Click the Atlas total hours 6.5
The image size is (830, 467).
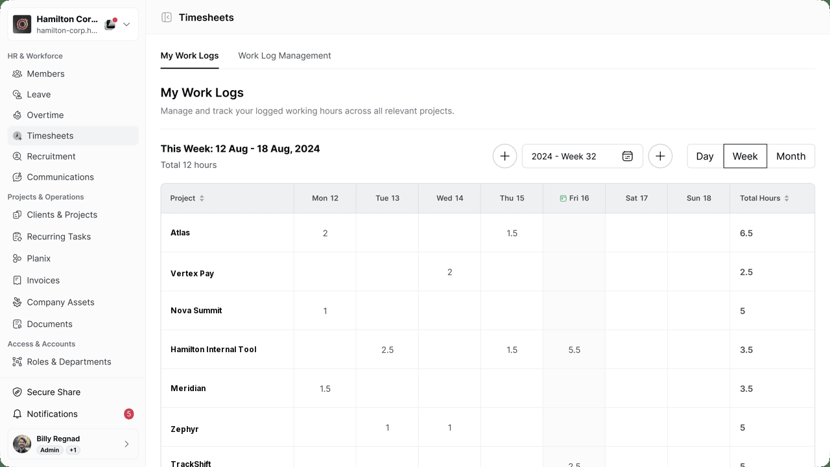(746, 233)
